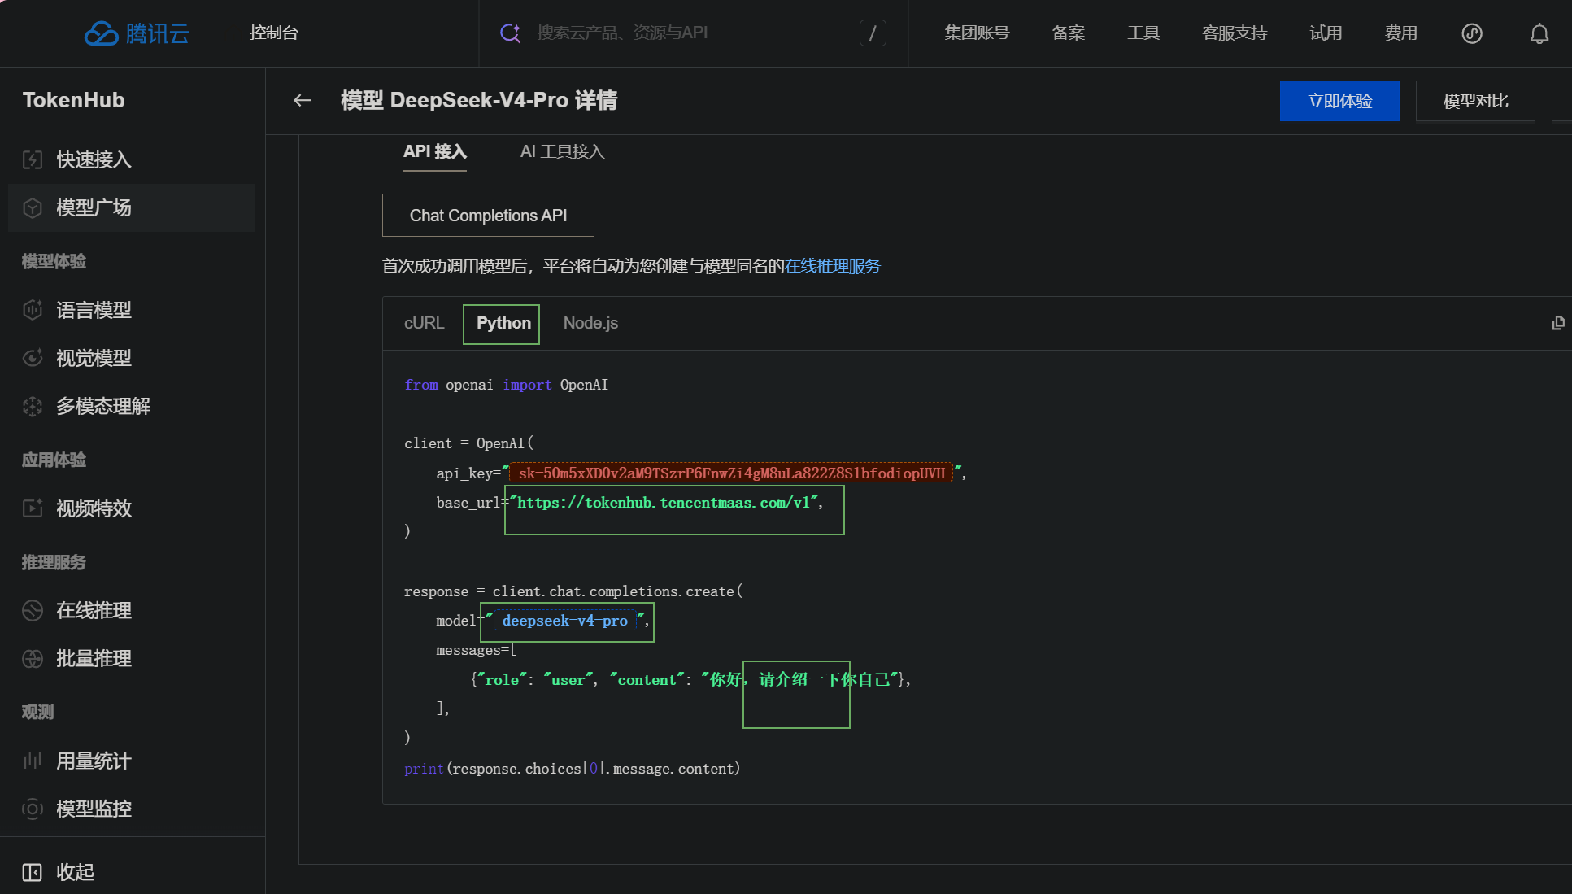The width and height of the screenshot is (1572, 894).
Task: Open the 费用 menu
Action: tap(1400, 33)
